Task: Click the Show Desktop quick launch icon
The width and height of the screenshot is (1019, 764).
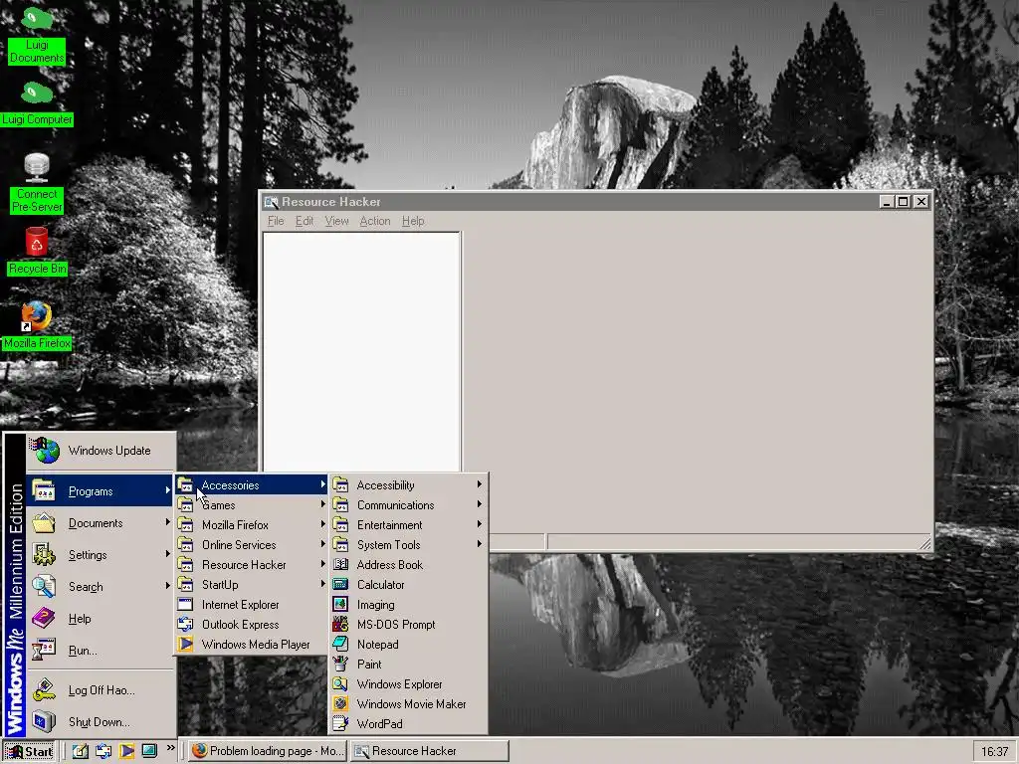Action: 149,751
